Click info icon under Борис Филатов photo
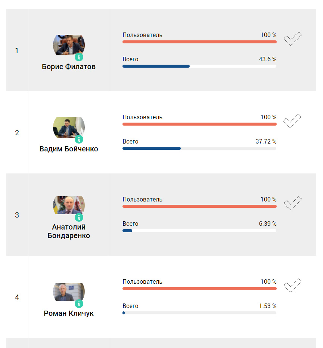 point(79,57)
